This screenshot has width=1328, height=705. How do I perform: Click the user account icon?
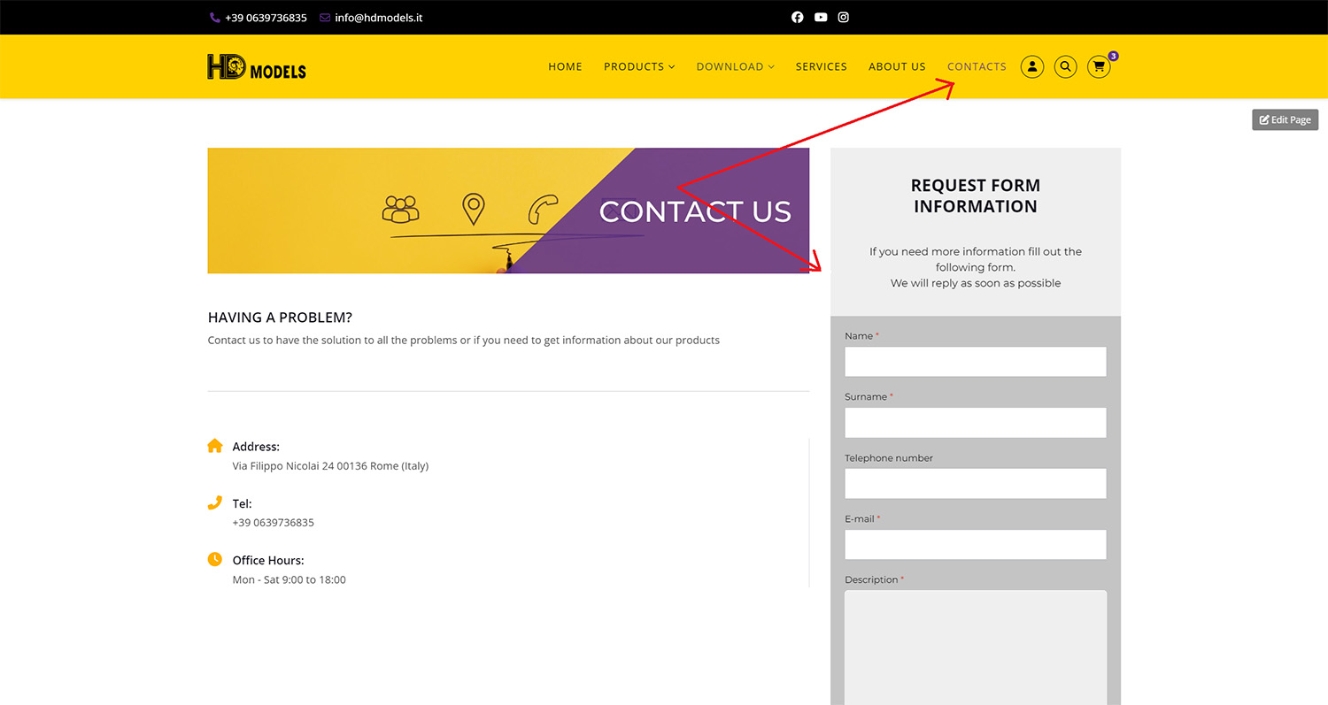(x=1032, y=66)
